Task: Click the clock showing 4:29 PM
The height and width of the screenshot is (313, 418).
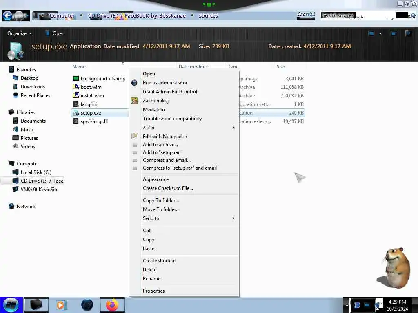Action: (x=397, y=302)
